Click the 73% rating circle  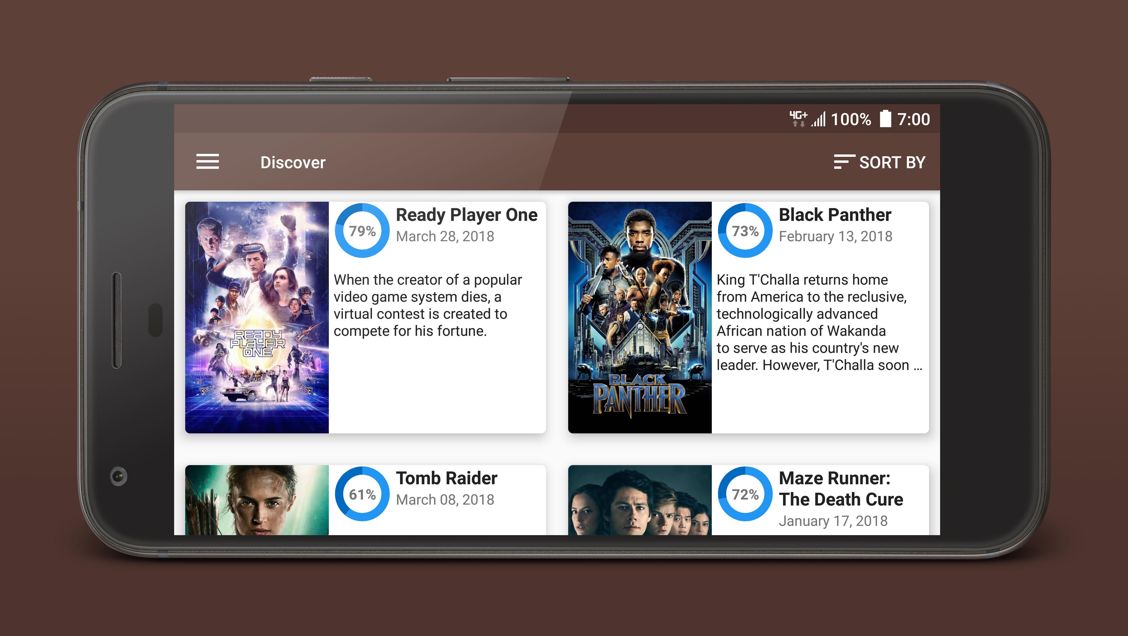745,230
